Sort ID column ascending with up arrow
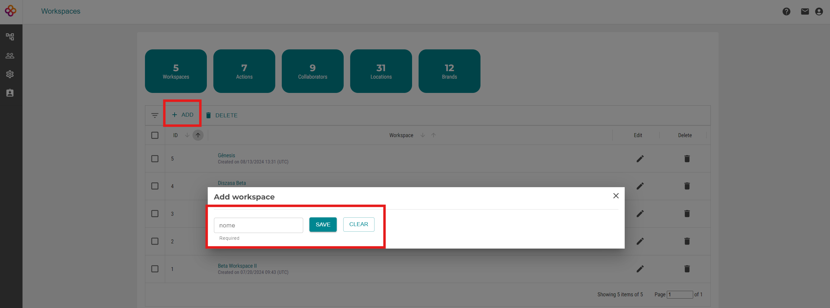This screenshot has width=830, height=308. coord(198,135)
